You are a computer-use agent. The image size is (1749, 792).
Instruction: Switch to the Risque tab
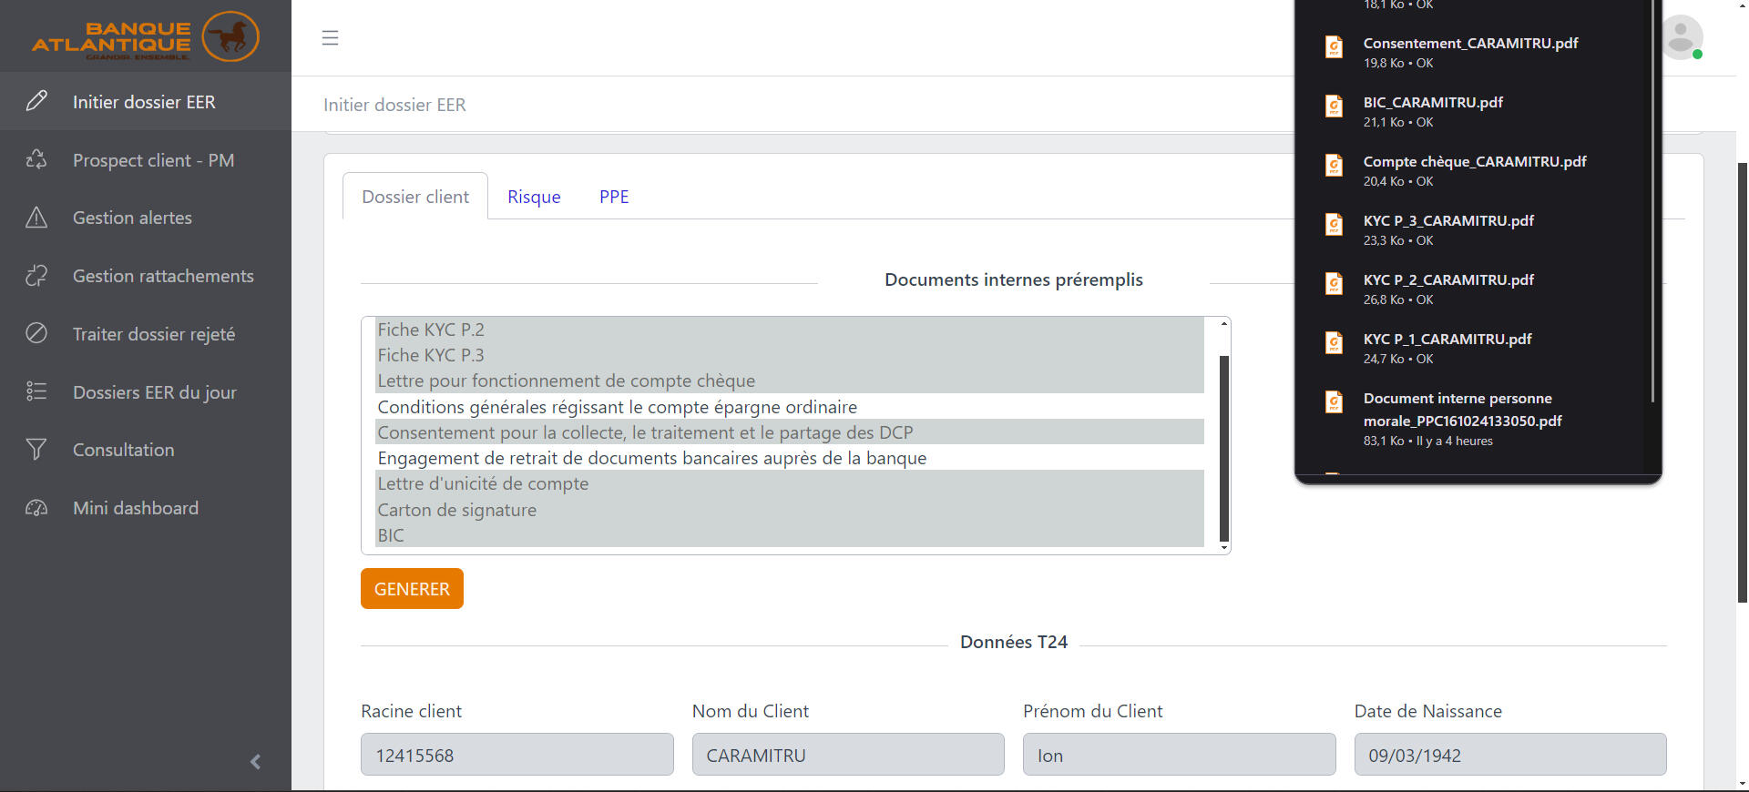pyautogui.click(x=534, y=197)
